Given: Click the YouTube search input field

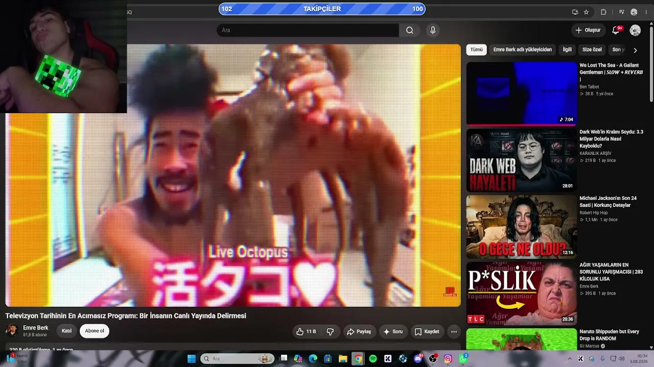Looking at the screenshot, I should [x=308, y=30].
